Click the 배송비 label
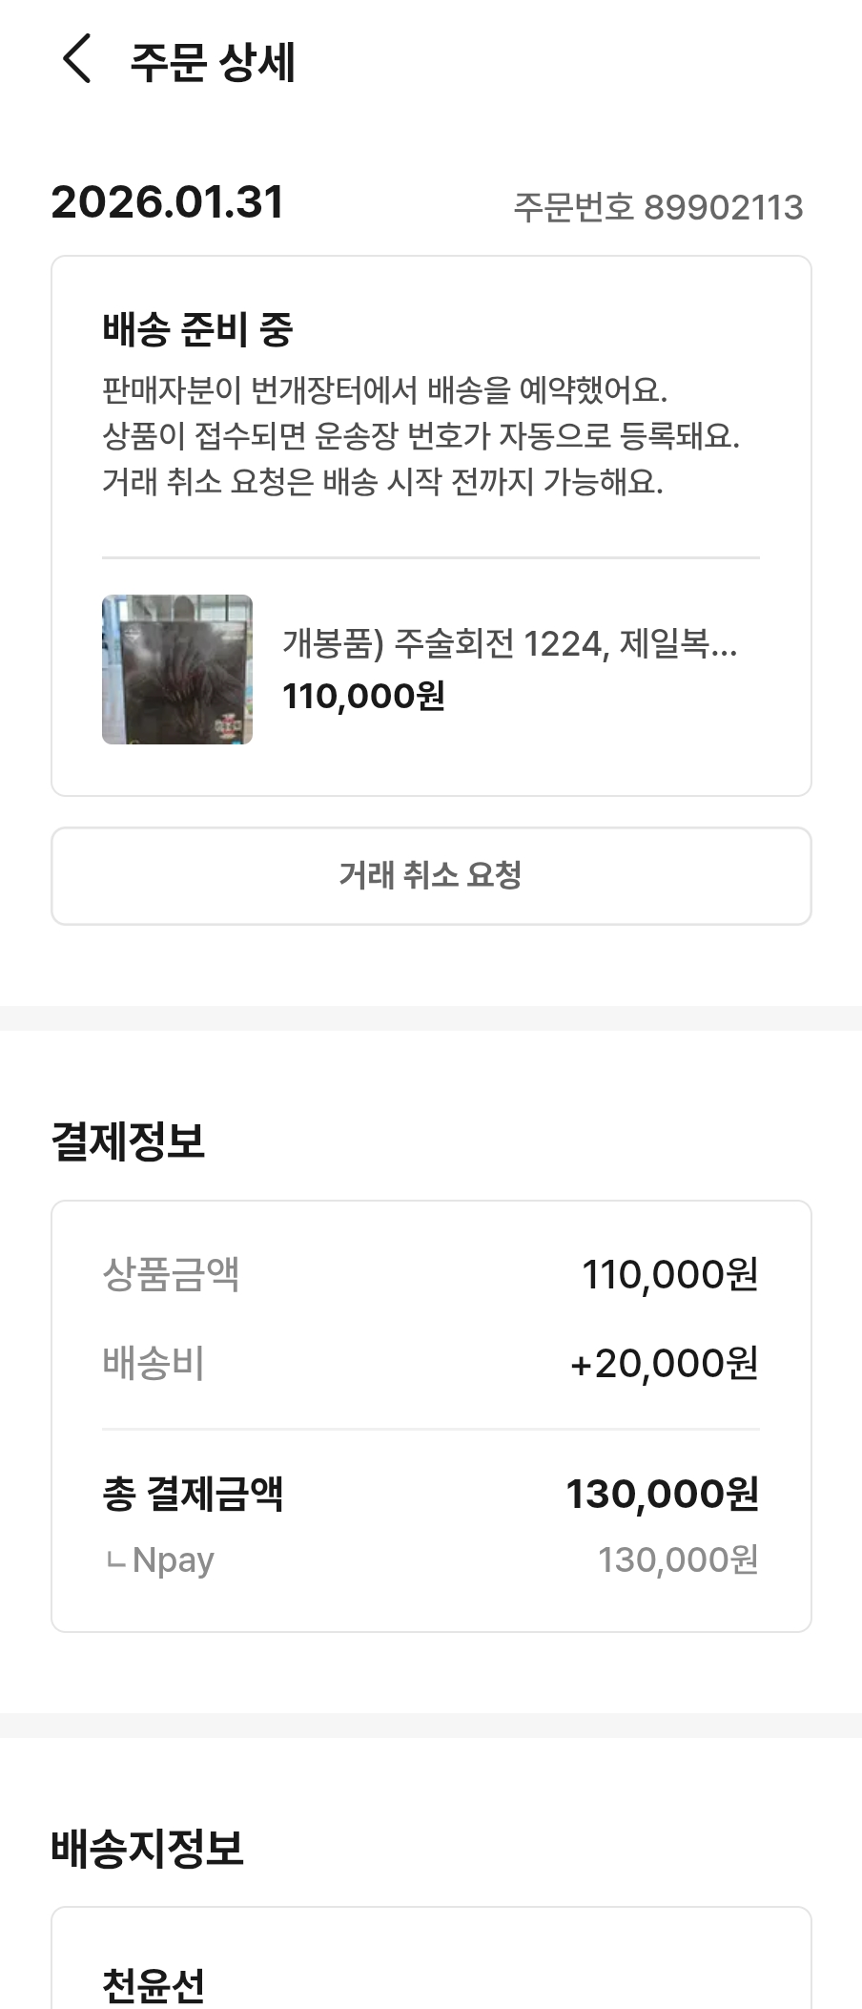 coord(154,1363)
